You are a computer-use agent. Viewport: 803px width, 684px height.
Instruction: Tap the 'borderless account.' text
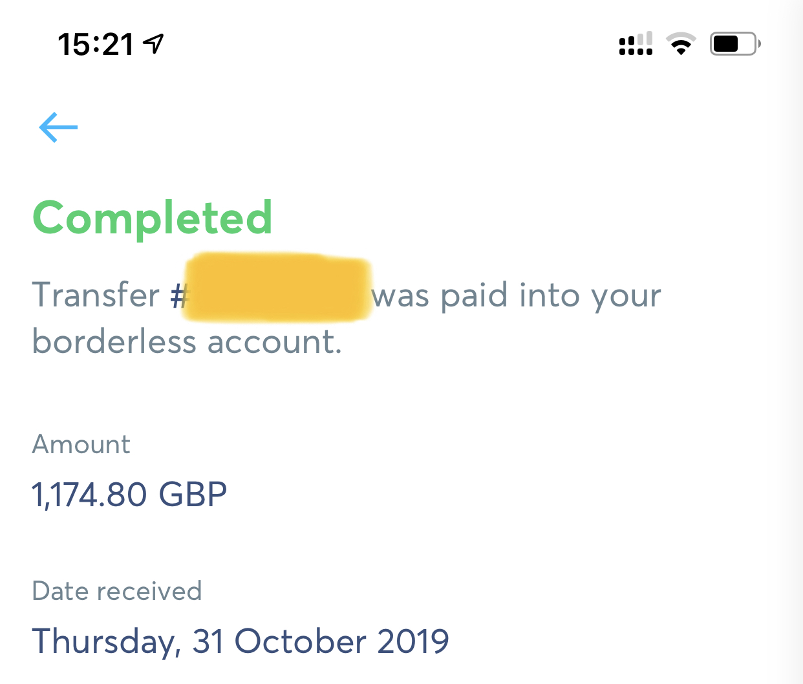coord(187,342)
